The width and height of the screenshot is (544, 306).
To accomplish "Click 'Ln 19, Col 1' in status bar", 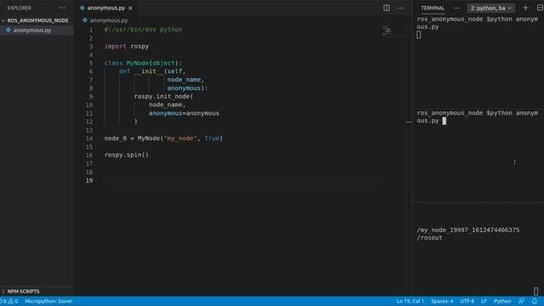I will (410, 301).
